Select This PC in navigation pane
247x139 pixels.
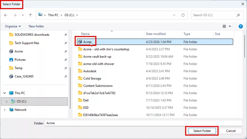click(20, 93)
